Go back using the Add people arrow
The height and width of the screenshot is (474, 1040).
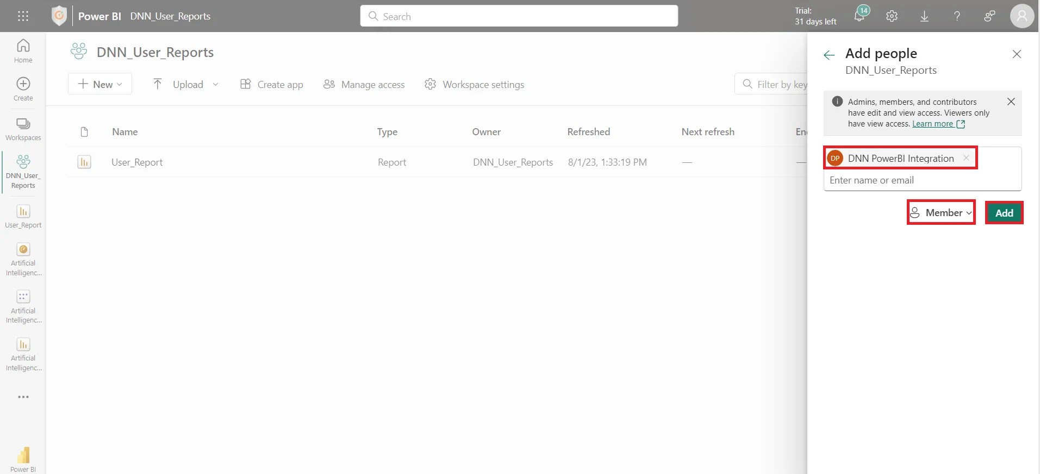(829, 54)
